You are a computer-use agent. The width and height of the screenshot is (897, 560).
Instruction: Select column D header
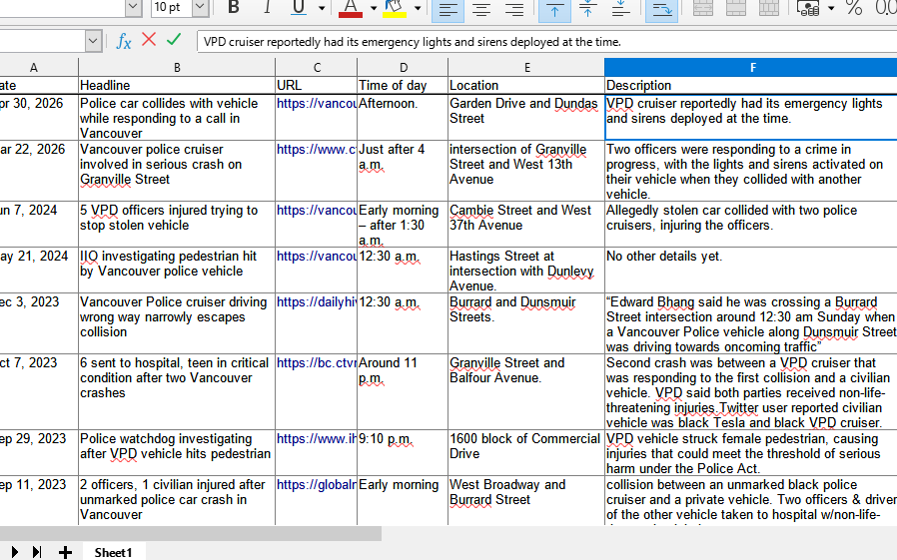coord(403,68)
